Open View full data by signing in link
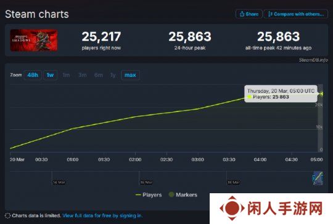333x224 pixels. coord(102,216)
